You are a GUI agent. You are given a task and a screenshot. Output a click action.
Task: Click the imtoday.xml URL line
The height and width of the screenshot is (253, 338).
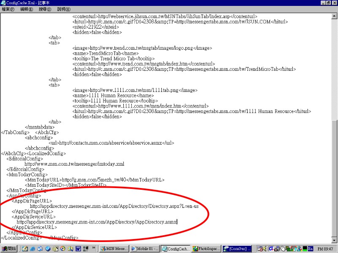pyautogui.click(x=74, y=164)
